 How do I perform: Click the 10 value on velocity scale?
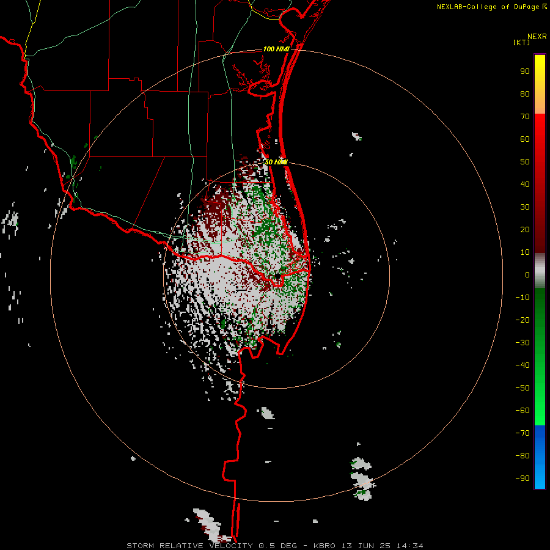tap(525, 252)
